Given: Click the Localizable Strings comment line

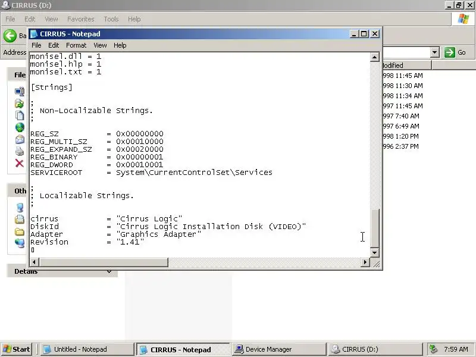Looking at the screenshot, I should [x=82, y=196].
